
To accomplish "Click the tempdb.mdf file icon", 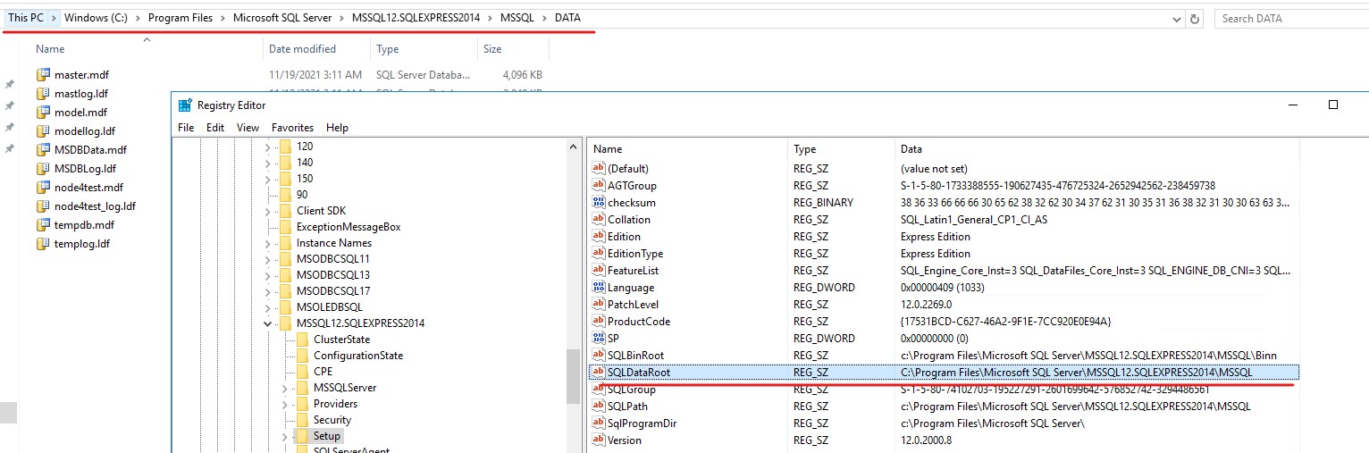I will (x=42, y=225).
